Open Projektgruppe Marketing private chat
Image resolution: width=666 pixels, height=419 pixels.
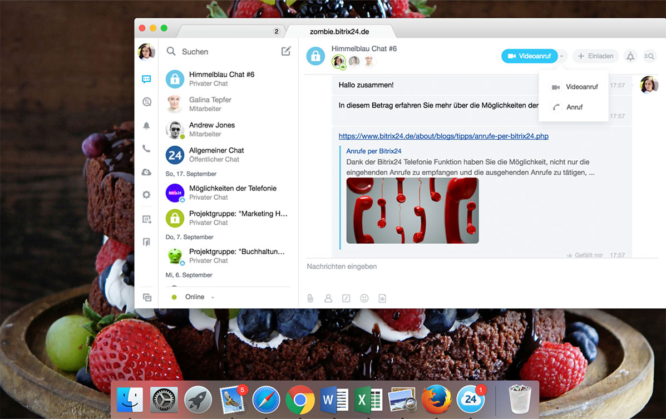(x=228, y=218)
